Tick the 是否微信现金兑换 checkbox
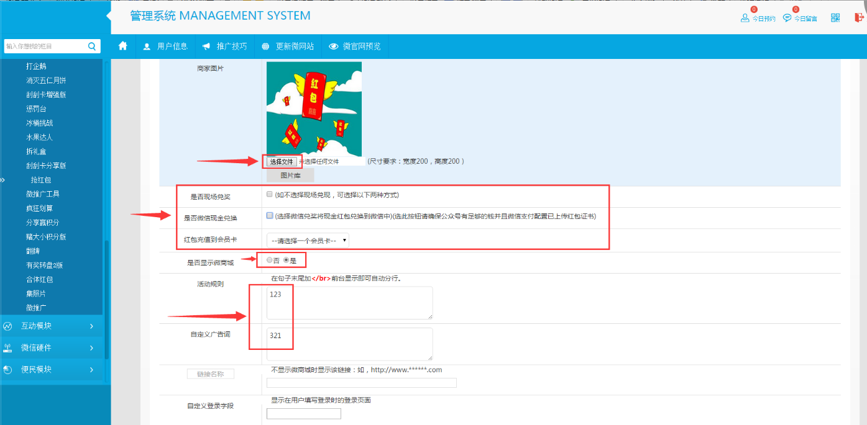867x425 pixels. tap(270, 216)
